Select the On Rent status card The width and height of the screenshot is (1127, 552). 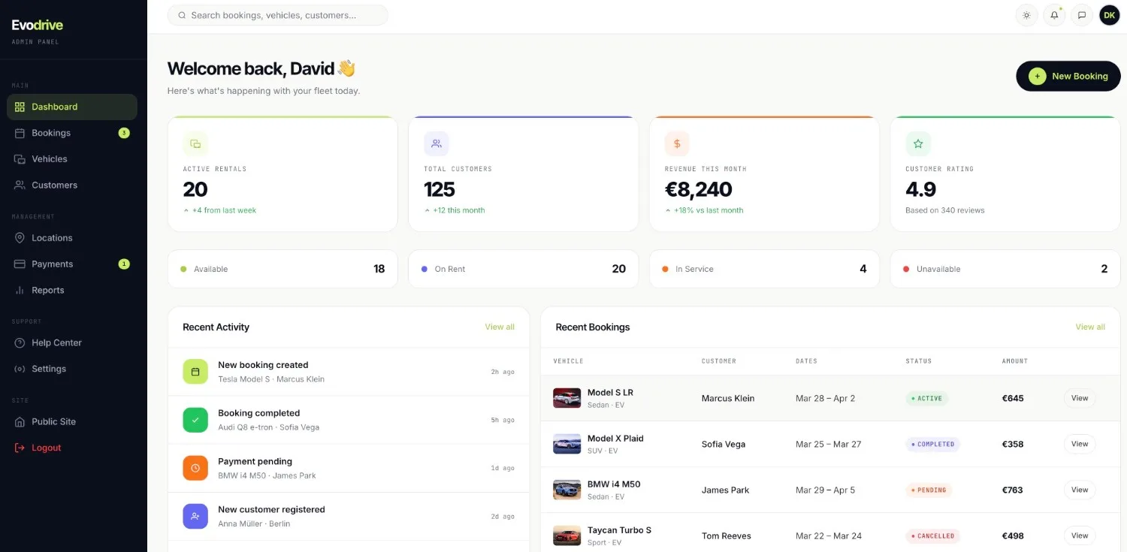pyautogui.click(x=524, y=269)
